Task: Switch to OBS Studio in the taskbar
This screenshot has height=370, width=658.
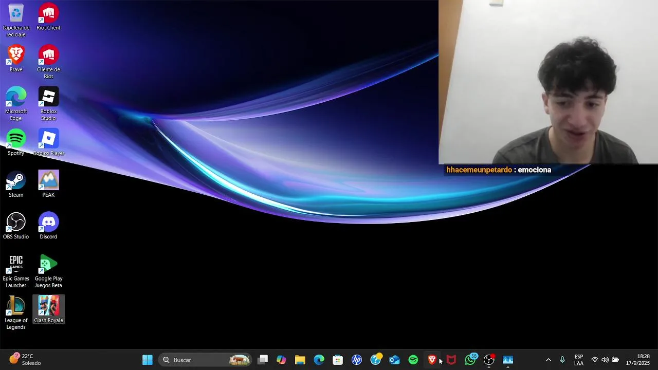Action: point(489,360)
